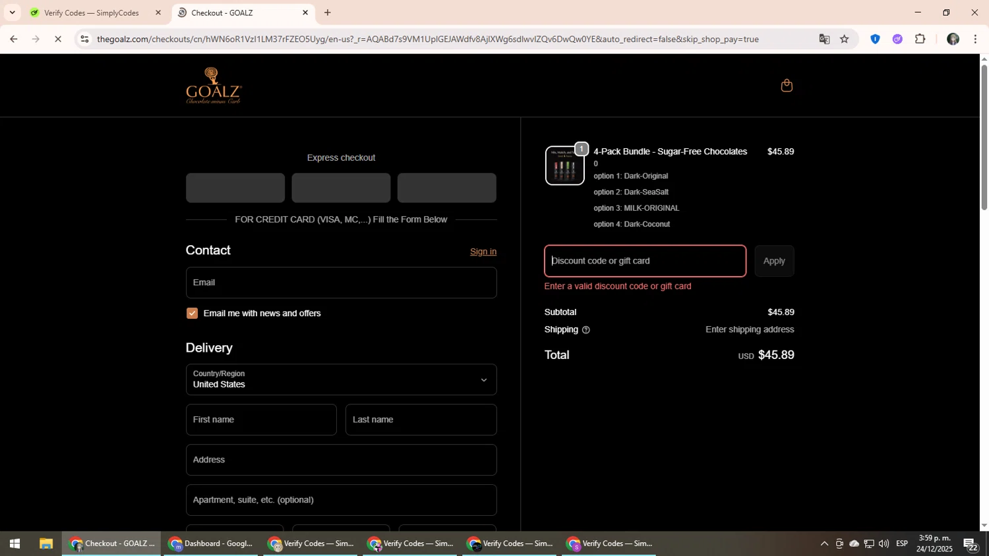Image resolution: width=989 pixels, height=556 pixels.
Task: Click the address bar URL
Action: pos(427,40)
